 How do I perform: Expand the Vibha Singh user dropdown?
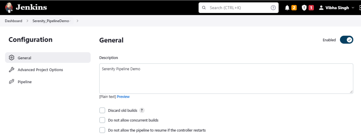pos(353,8)
